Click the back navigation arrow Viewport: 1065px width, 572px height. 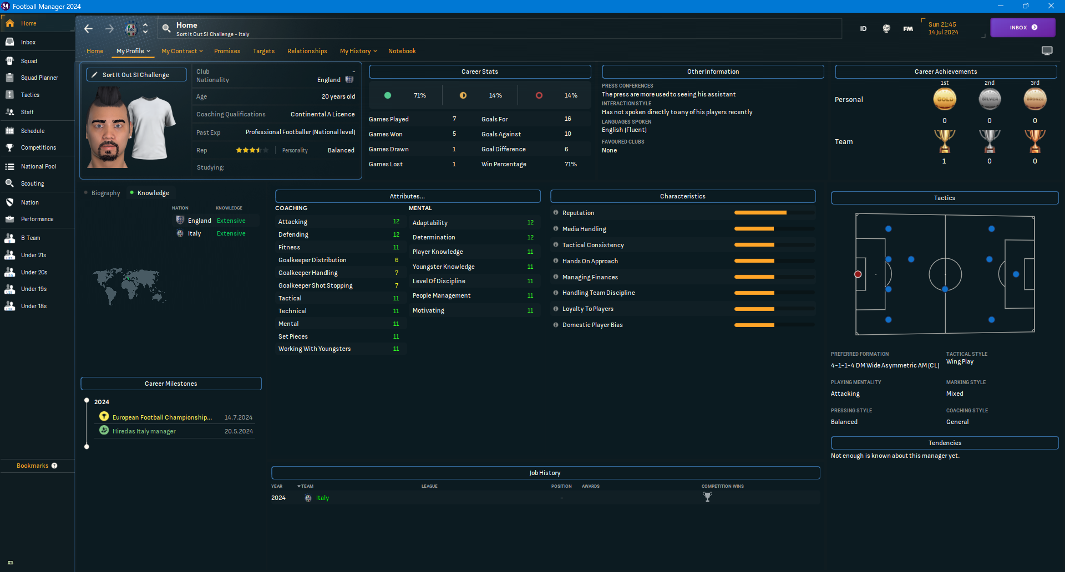tap(88, 29)
